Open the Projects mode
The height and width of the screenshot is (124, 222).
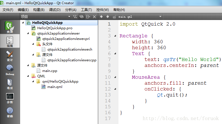coord(10,84)
